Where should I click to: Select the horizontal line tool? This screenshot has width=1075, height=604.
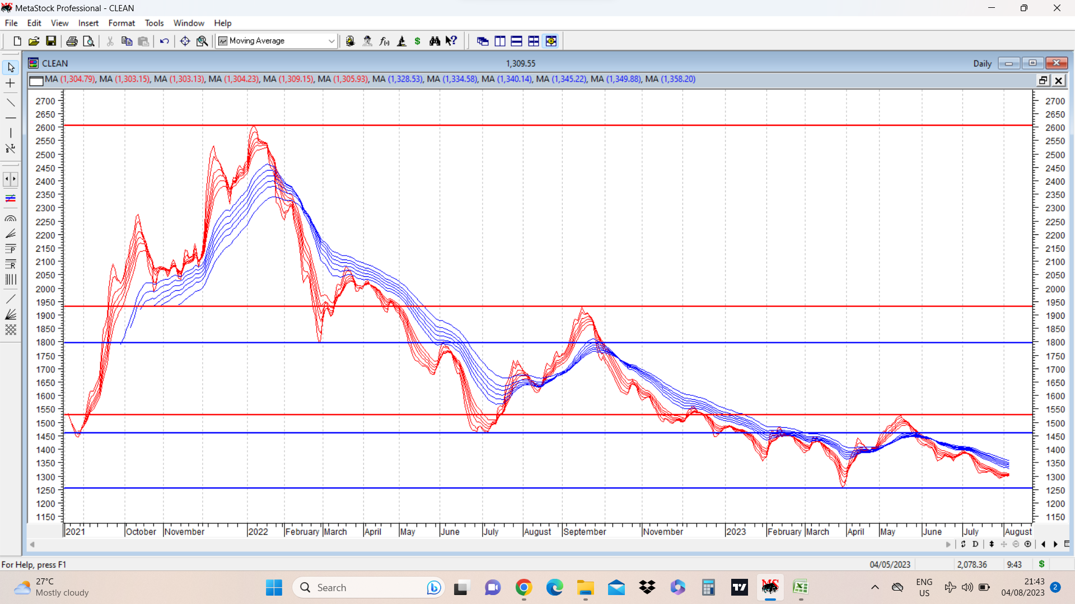(11, 118)
